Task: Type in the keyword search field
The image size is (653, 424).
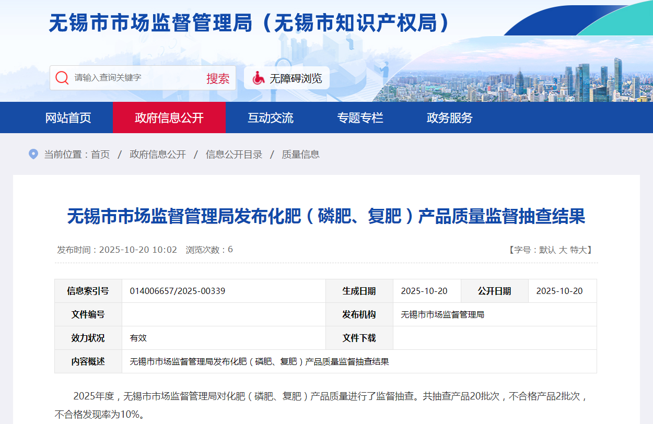Action: [136, 78]
